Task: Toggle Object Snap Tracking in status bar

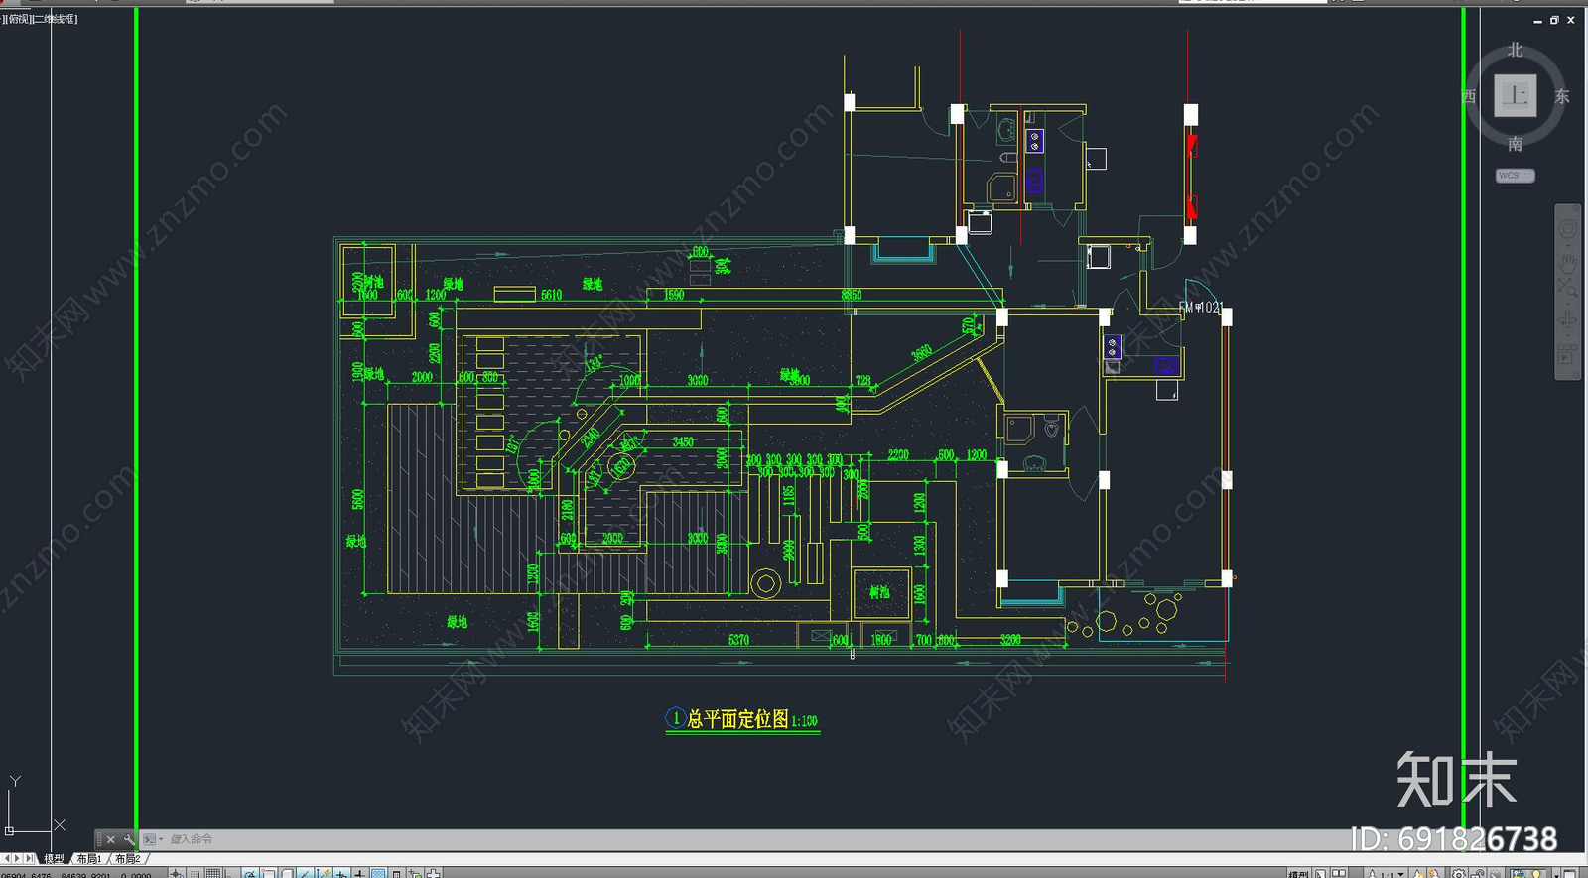Action: 305,873
